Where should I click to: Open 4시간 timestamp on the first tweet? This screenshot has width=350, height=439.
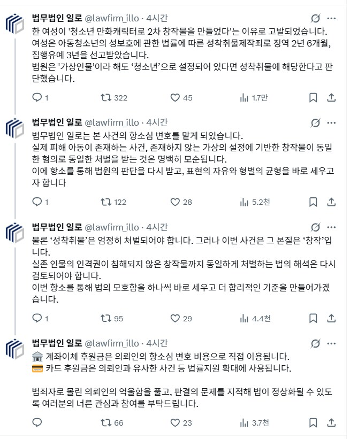tap(157, 18)
